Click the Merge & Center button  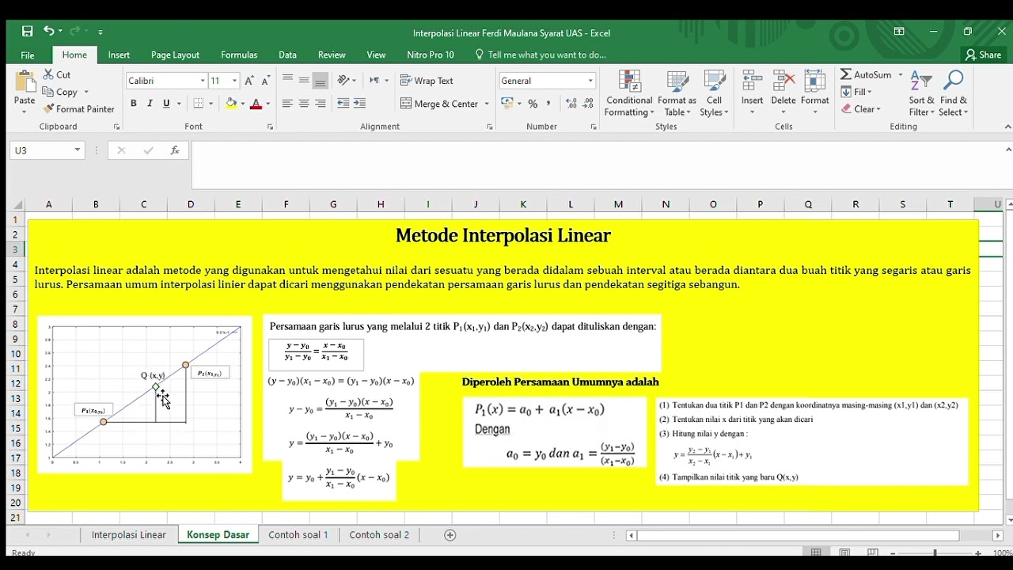point(439,104)
